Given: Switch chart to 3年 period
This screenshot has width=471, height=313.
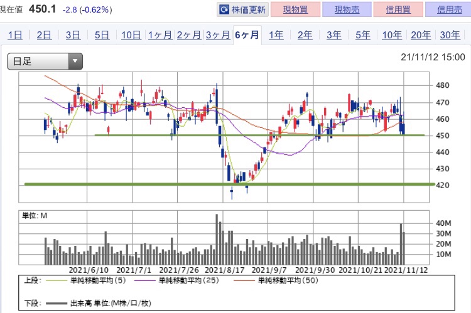Looking at the screenshot, I should point(333,35).
